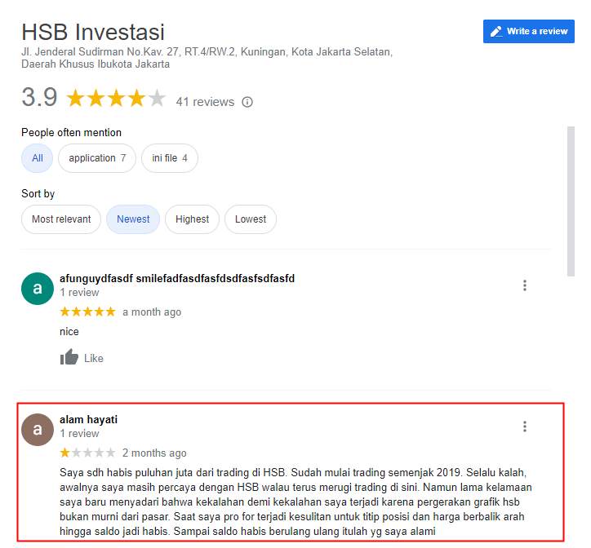Open three-dot menu on afunguydfasdf's review

(x=525, y=285)
